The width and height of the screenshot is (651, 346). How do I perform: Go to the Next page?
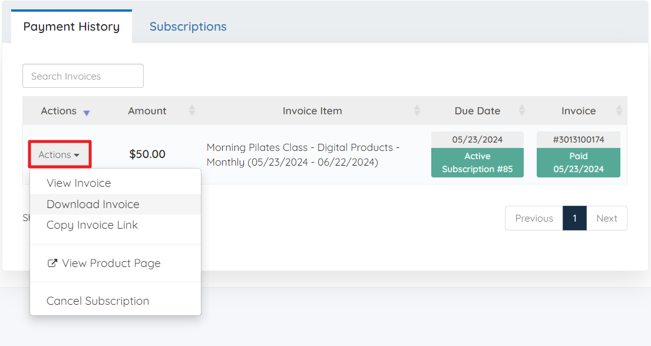click(606, 218)
